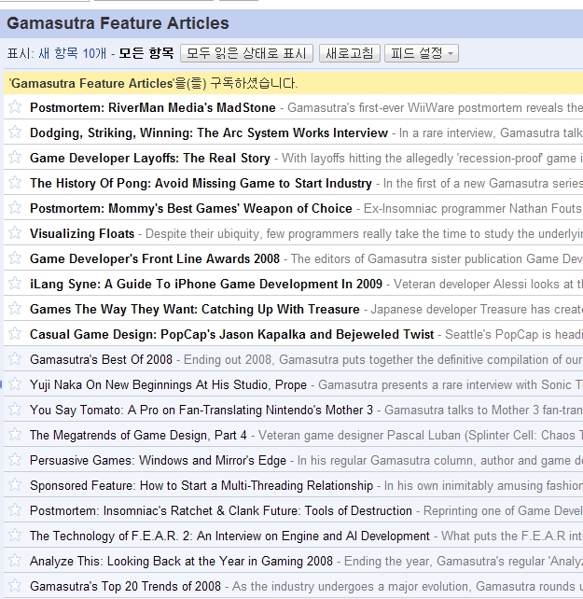The height and width of the screenshot is (599, 583).
Task: Click star icon beside Yuji Naka article
Action: (15, 384)
